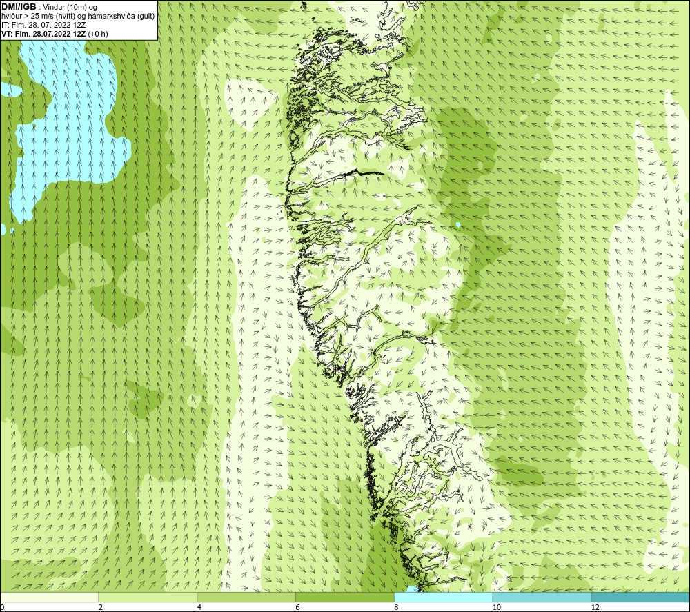Click the legend scale label '4'
Screen dimensions: 690x612
click(x=199, y=607)
